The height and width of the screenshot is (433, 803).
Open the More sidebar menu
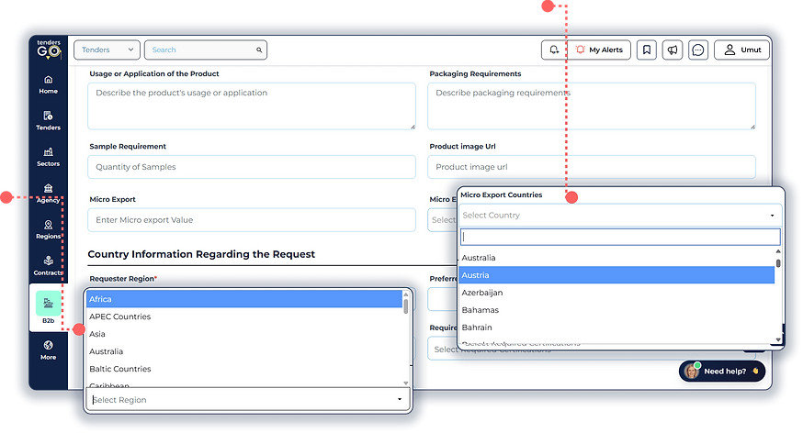pos(48,350)
